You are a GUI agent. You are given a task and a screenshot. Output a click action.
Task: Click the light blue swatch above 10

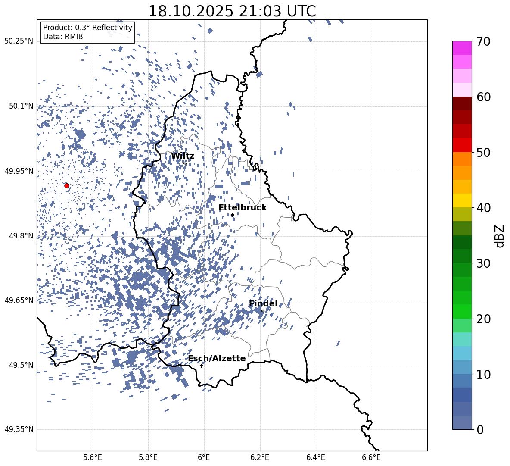[x=462, y=353]
